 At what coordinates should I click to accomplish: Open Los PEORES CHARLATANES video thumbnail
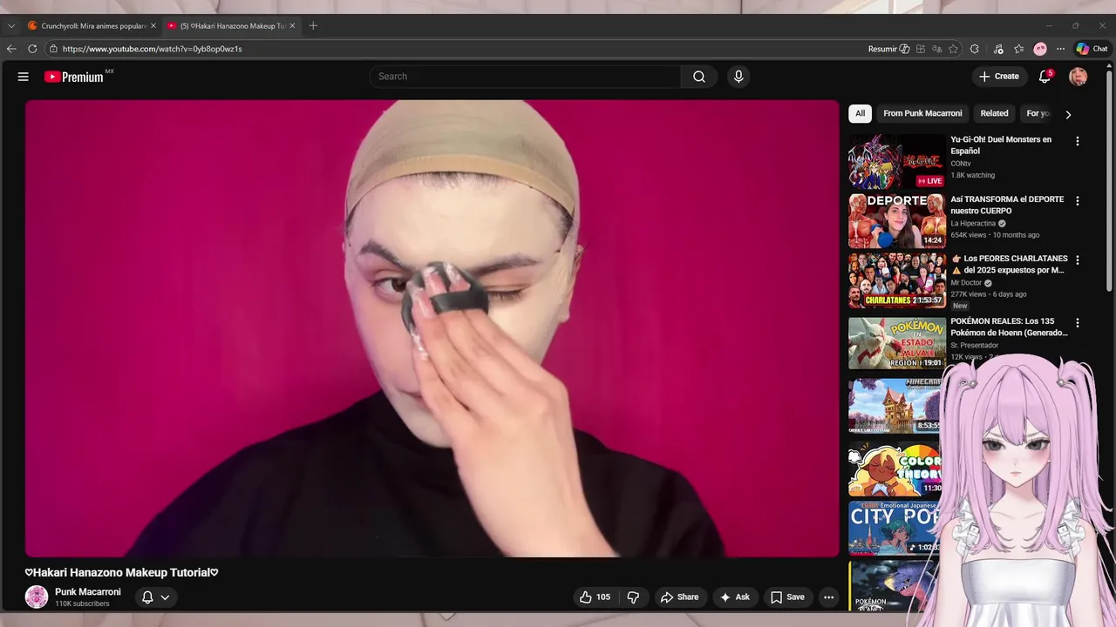[x=897, y=280]
